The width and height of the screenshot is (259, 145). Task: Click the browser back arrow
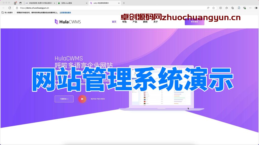click(4, 8)
